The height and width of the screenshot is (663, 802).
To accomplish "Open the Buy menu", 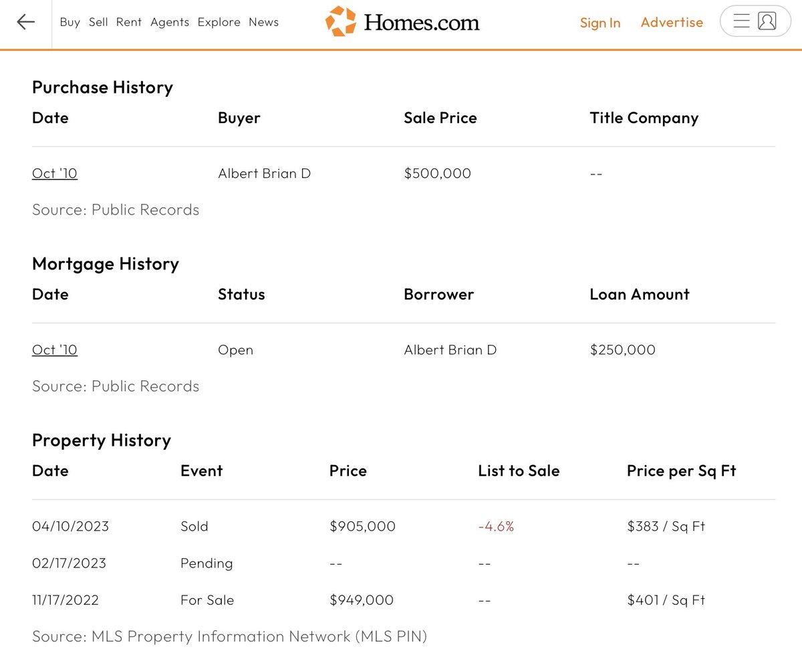I will (x=70, y=22).
